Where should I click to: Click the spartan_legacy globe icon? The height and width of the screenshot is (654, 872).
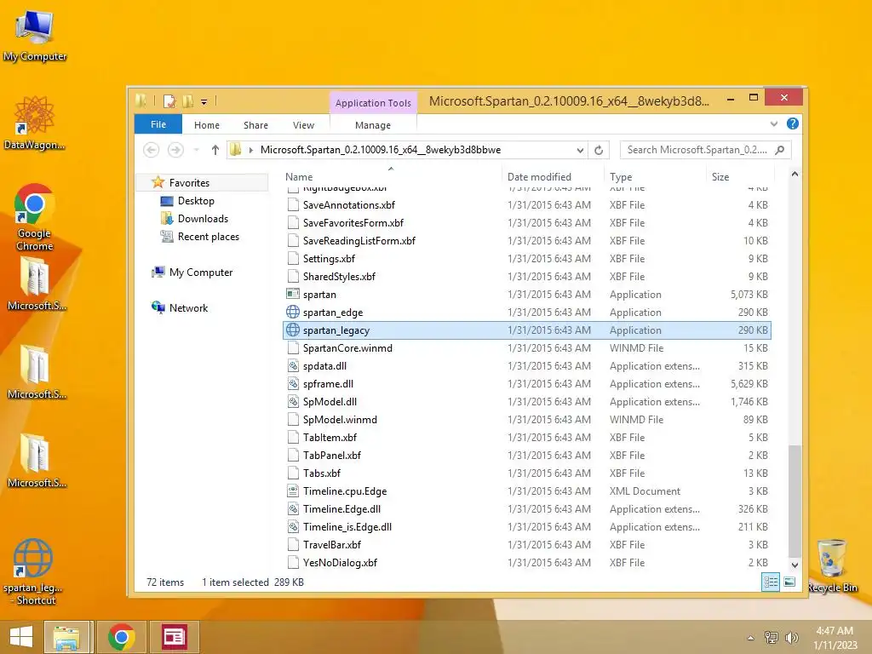293,330
